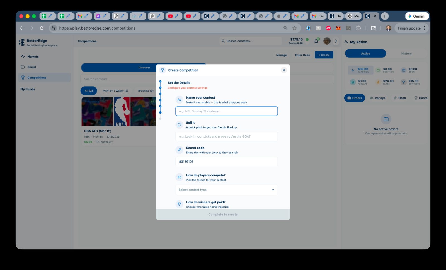
Task: Click the BettorEdge logo
Action: 22,42
